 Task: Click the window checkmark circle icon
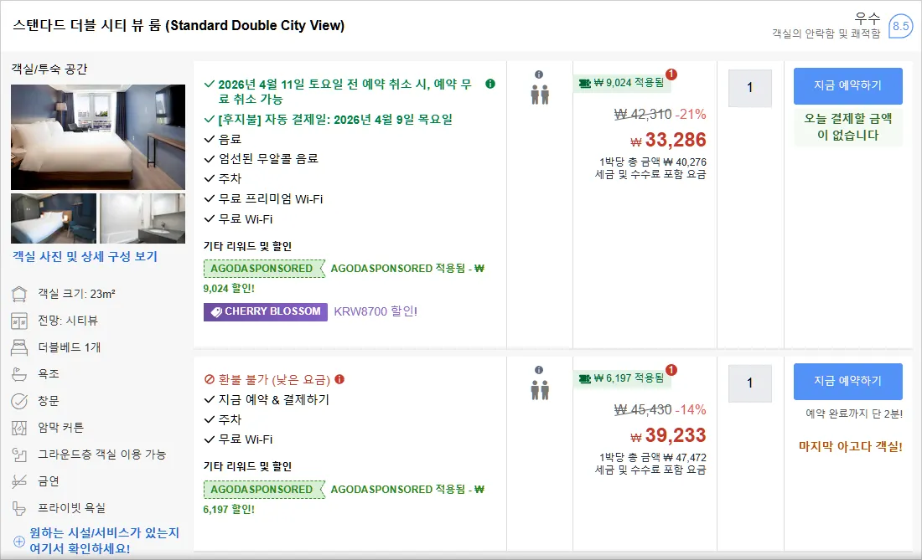click(x=19, y=401)
